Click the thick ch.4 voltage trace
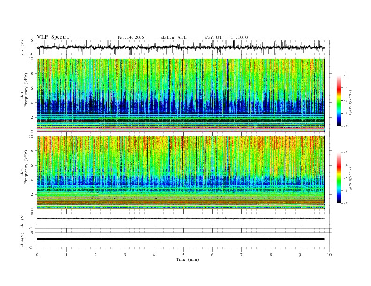The width and height of the screenshot is (371, 286). coord(181,239)
